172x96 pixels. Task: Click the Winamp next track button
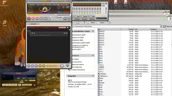coord(16,85)
